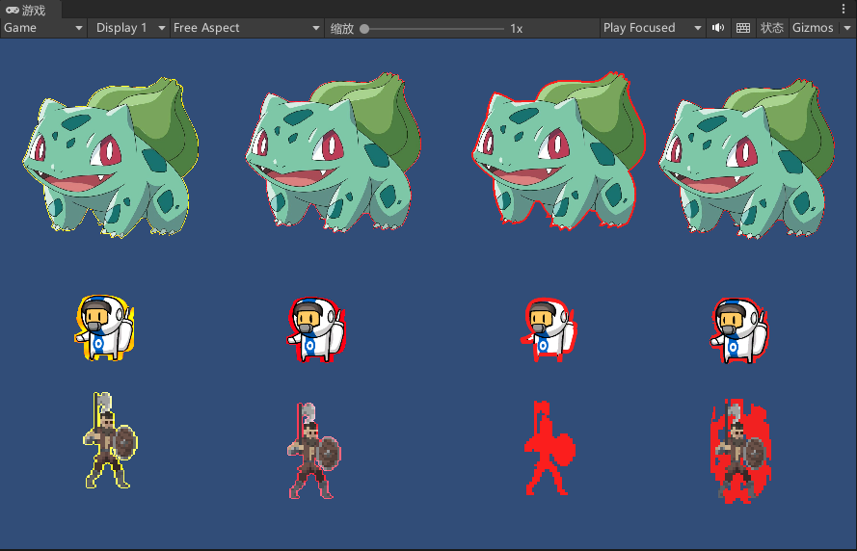Click the warrior with red blotchy glow
857x551 pixels.
738,451
